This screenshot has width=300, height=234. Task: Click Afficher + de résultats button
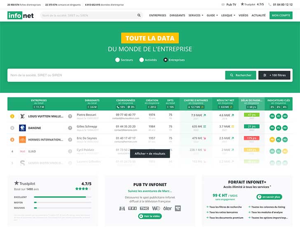point(150,154)
